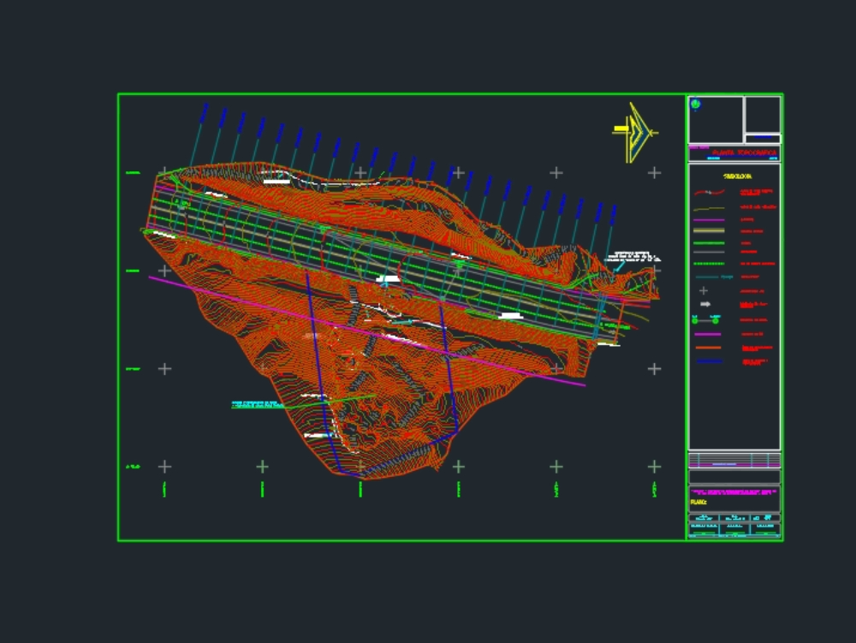Click the green dashed line symbol in the legend
Screen dimensions: 856x643
click(x=708, y=263)
